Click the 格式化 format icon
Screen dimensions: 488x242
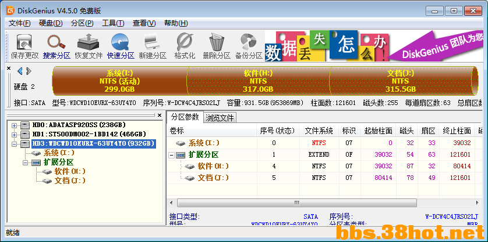pos(185,42)
